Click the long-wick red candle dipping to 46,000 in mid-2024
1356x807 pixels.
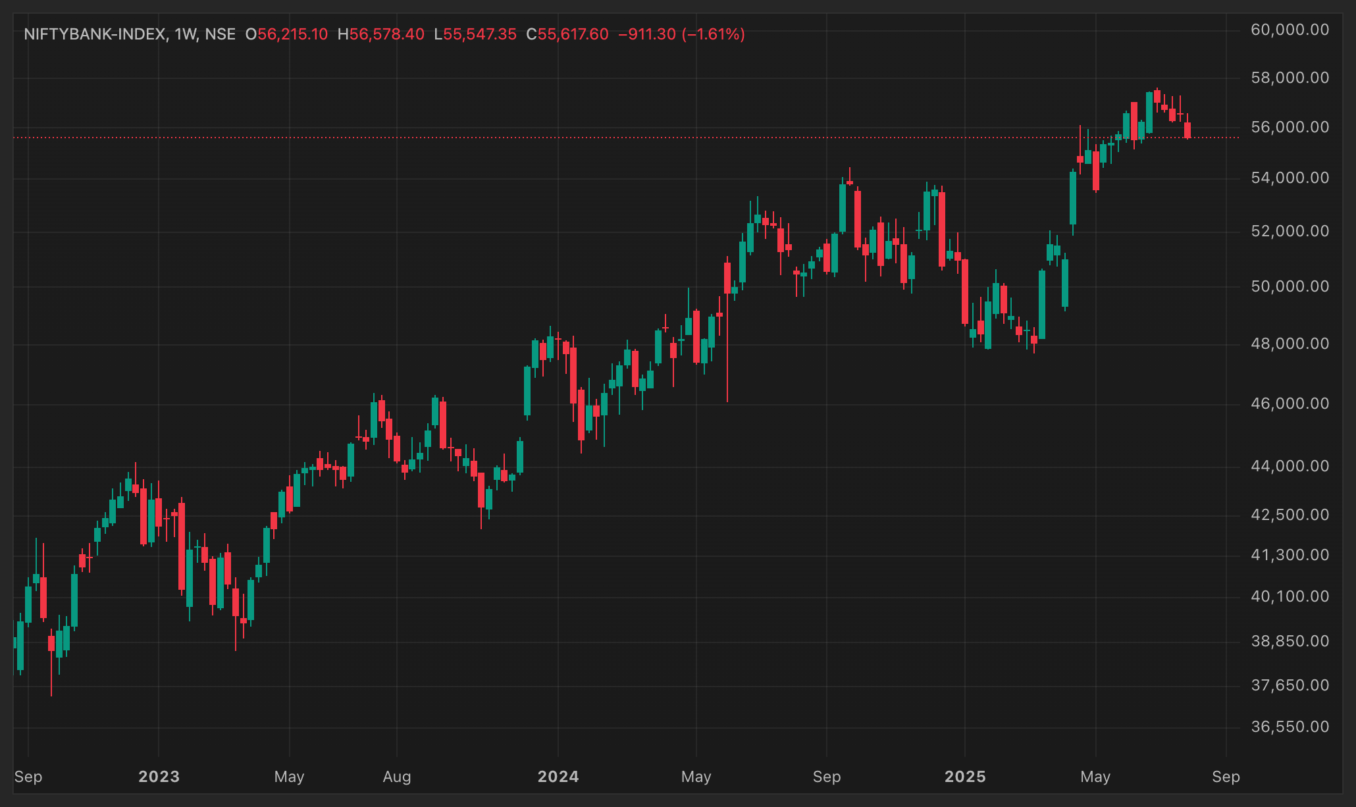point(727,330)
